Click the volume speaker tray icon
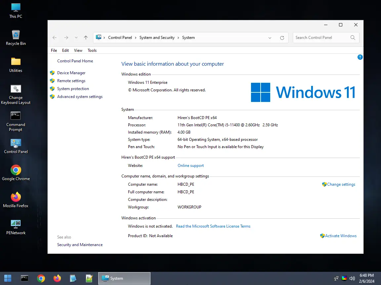 pos(352,278)
